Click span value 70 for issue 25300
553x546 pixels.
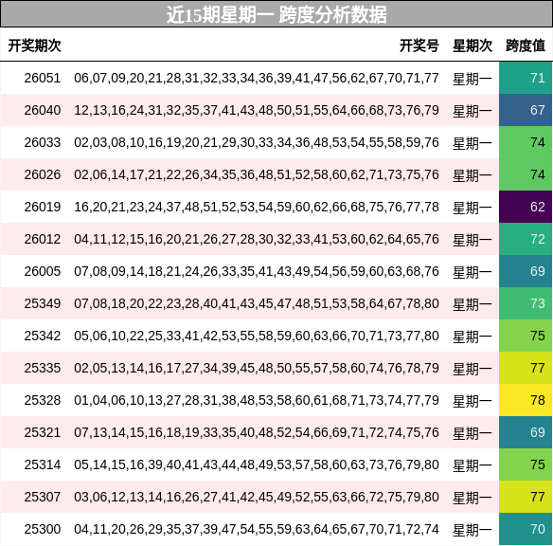[x=526, y=529]
